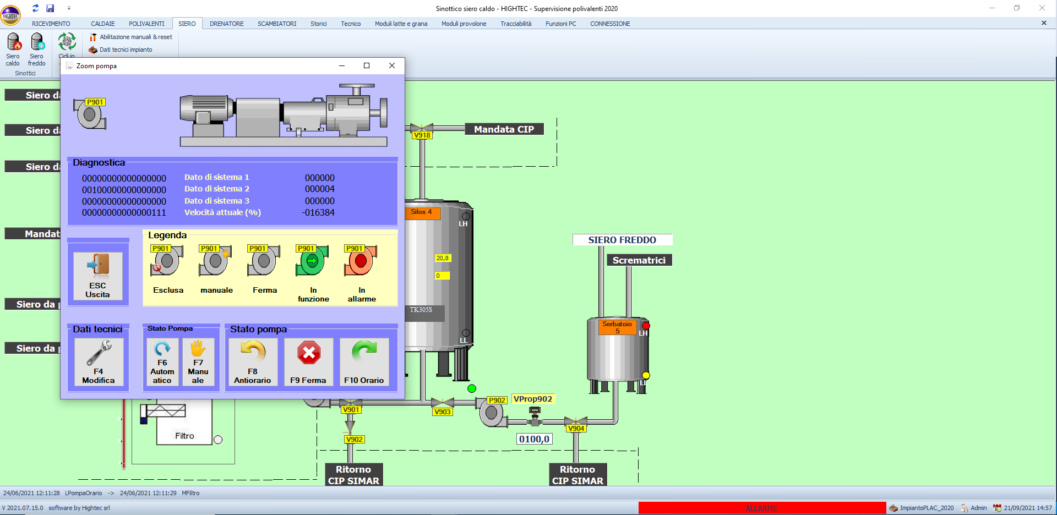Click F8 Antiorario rotation button
The width and height of the screenshot is (1057, 515).
[253, 361]
